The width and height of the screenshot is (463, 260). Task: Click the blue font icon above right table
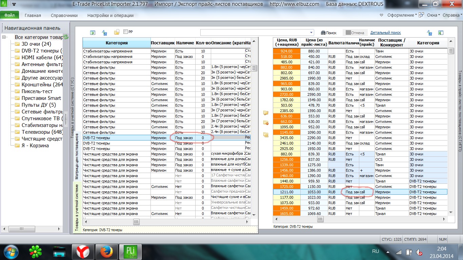(430, 33)
